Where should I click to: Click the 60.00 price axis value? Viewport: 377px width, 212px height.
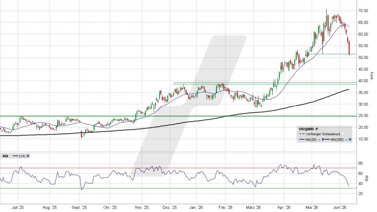click(363, 35)
